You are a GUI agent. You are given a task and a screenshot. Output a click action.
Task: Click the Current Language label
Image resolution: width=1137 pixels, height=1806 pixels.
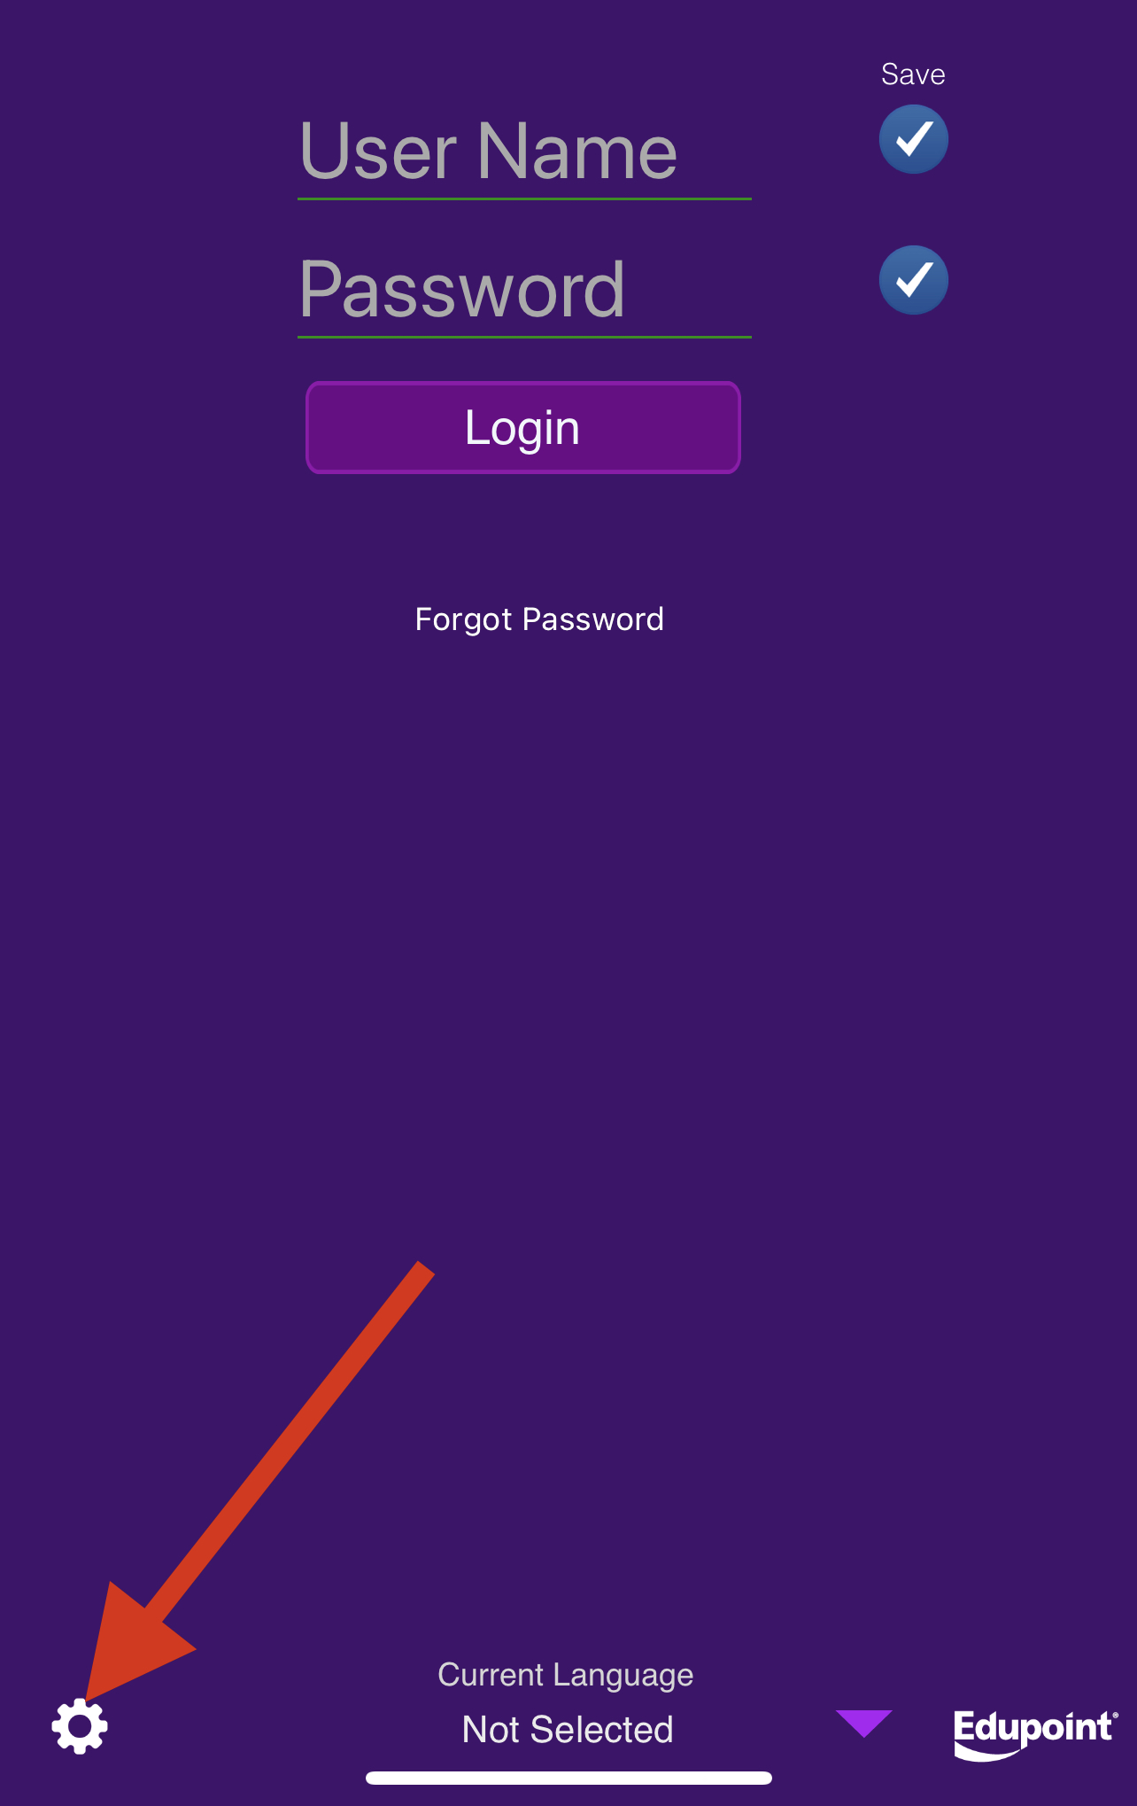(x=566, y=1675)
